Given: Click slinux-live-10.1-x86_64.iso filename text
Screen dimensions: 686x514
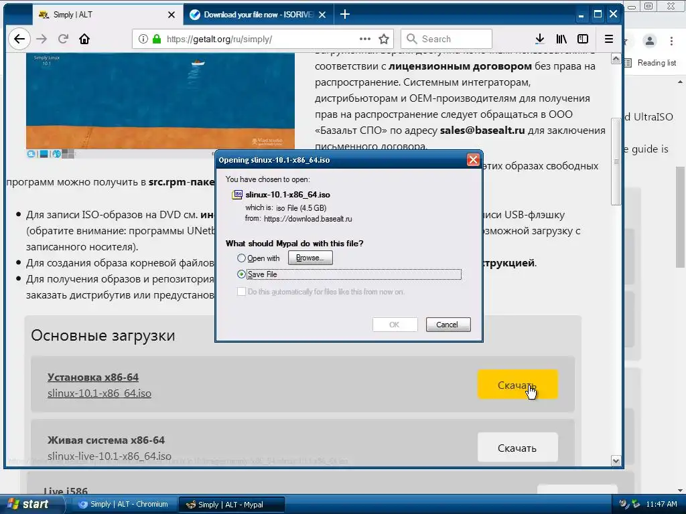Looking at the screenshot, I should (x=109, y=456).
